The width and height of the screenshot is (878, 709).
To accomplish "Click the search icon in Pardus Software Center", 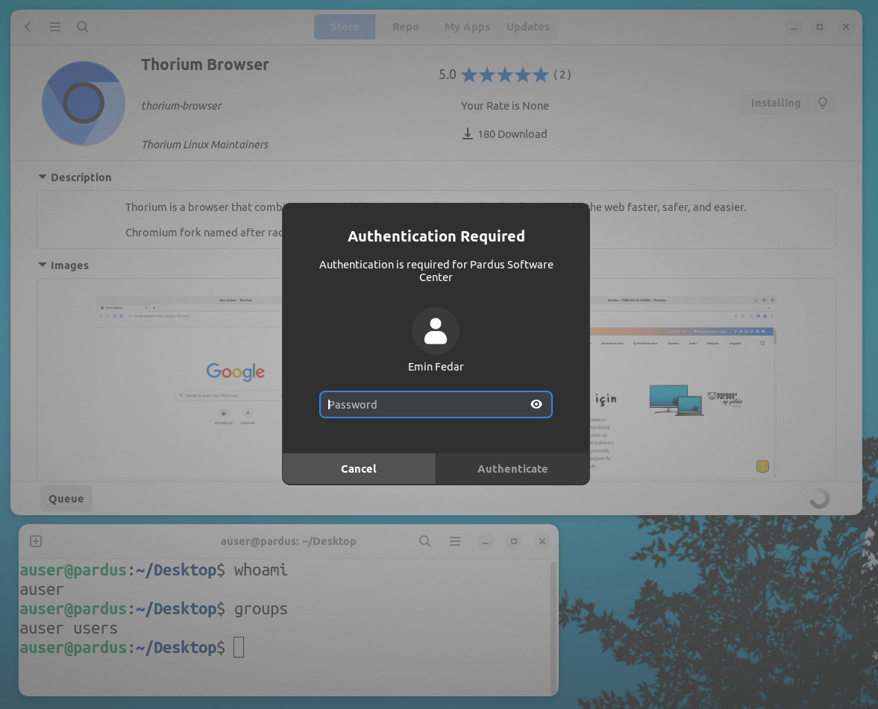I will click(x=82, y=26).
